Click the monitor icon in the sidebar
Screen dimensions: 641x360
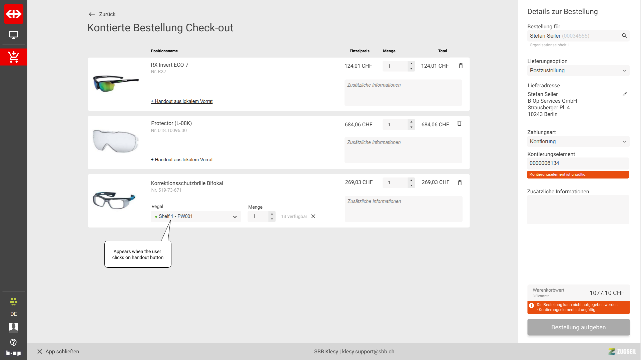13,35
